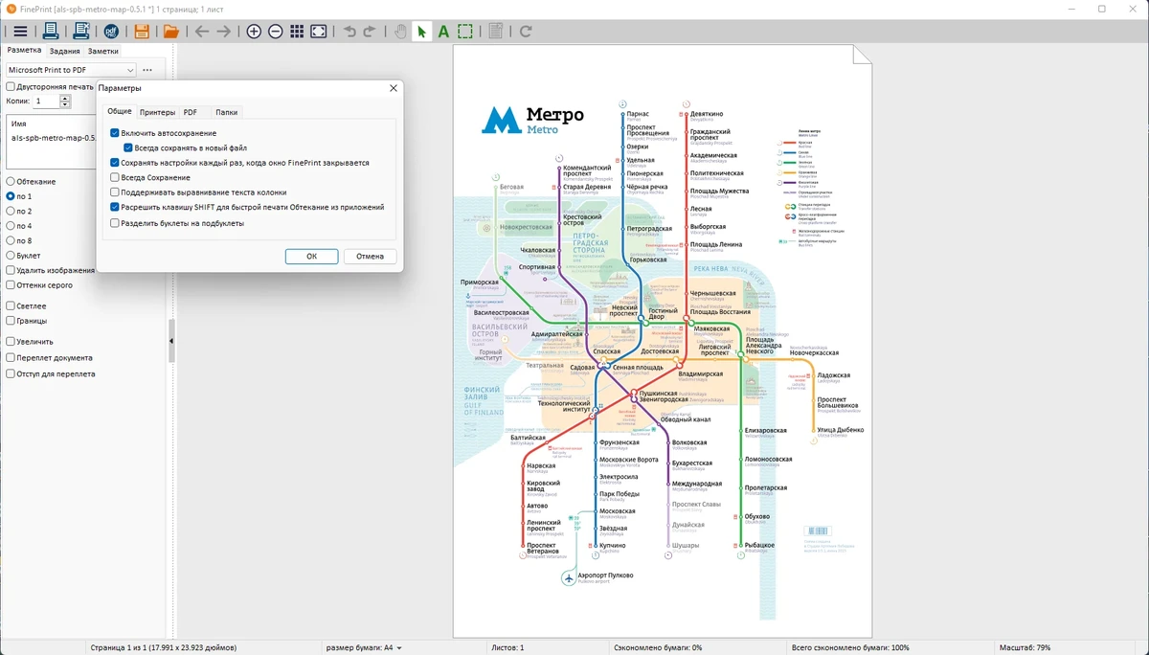
Task: Increase copies with the spinner up arrow
Action: tap(65, 98)
